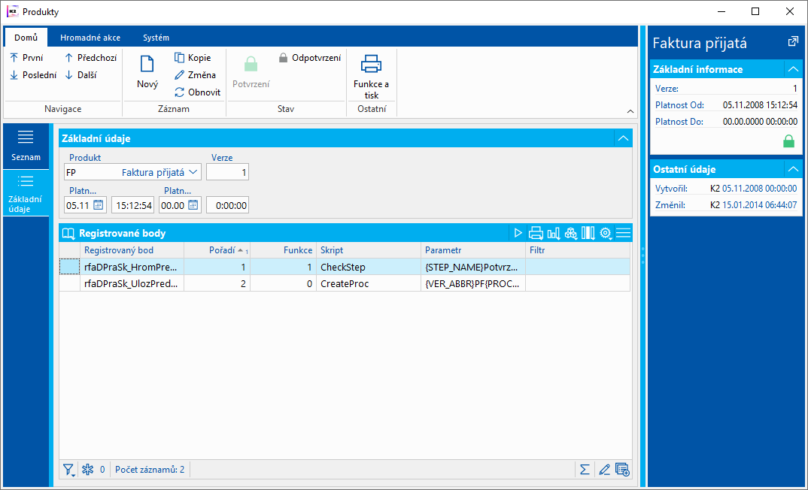The height and width of the screenshot is (490, 808).
Task: Go to previous record with Předchozí
Action: click(x=91, y=58)
